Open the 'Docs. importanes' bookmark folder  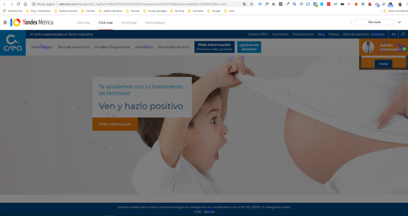click(x=38, y=11)
